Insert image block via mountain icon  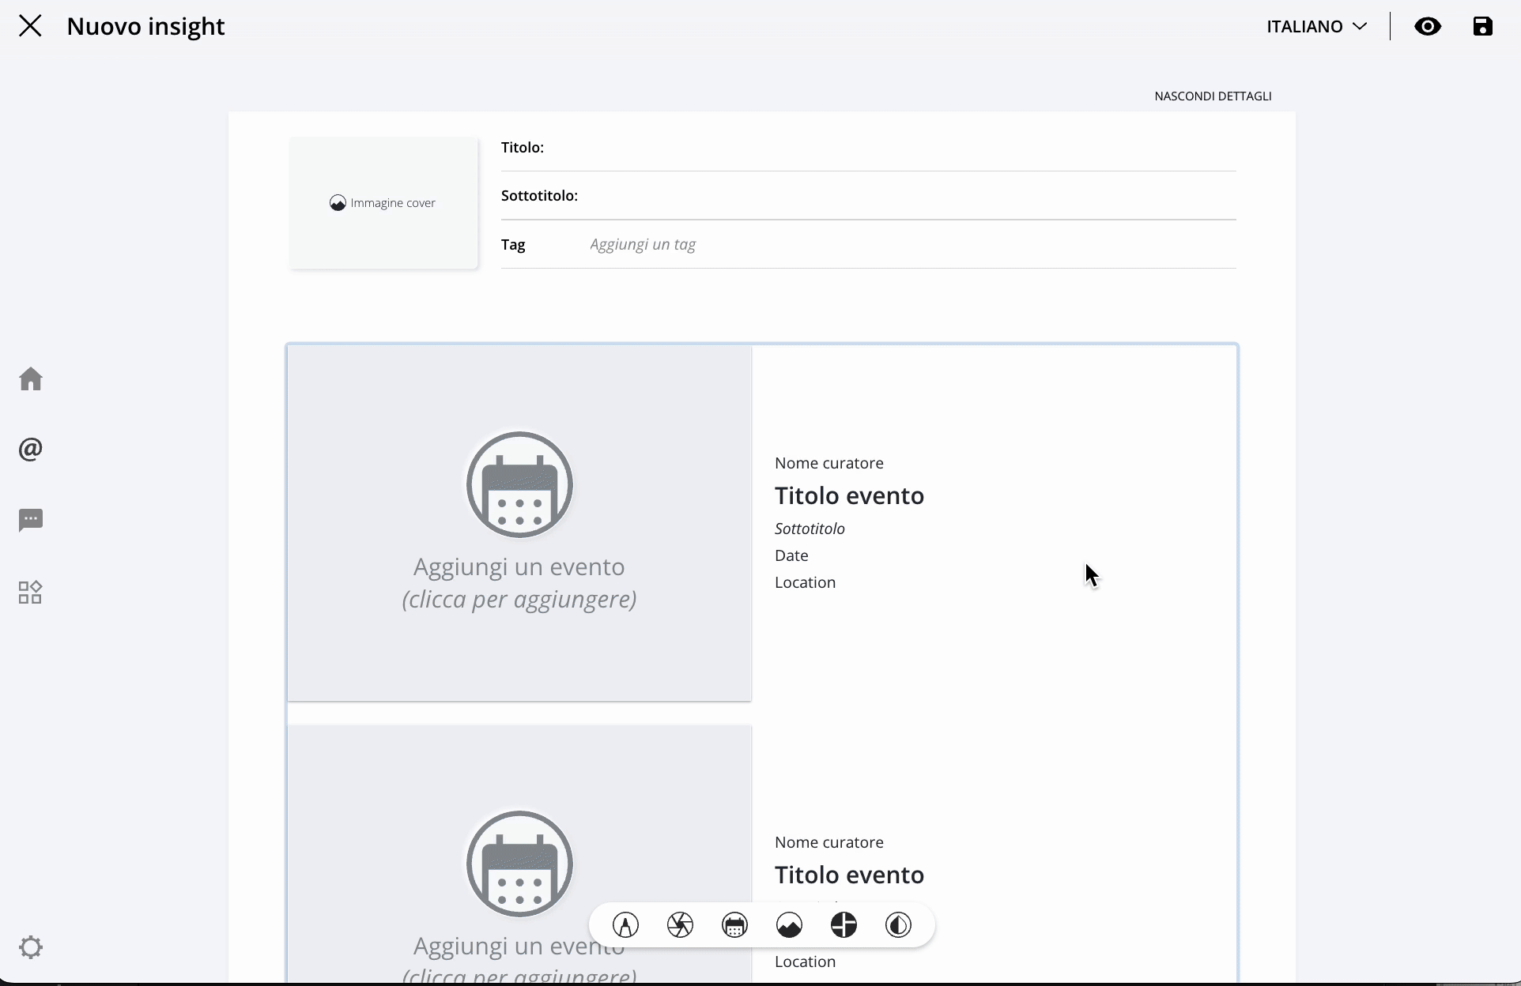pyautogui.click(x=789, y=925)
